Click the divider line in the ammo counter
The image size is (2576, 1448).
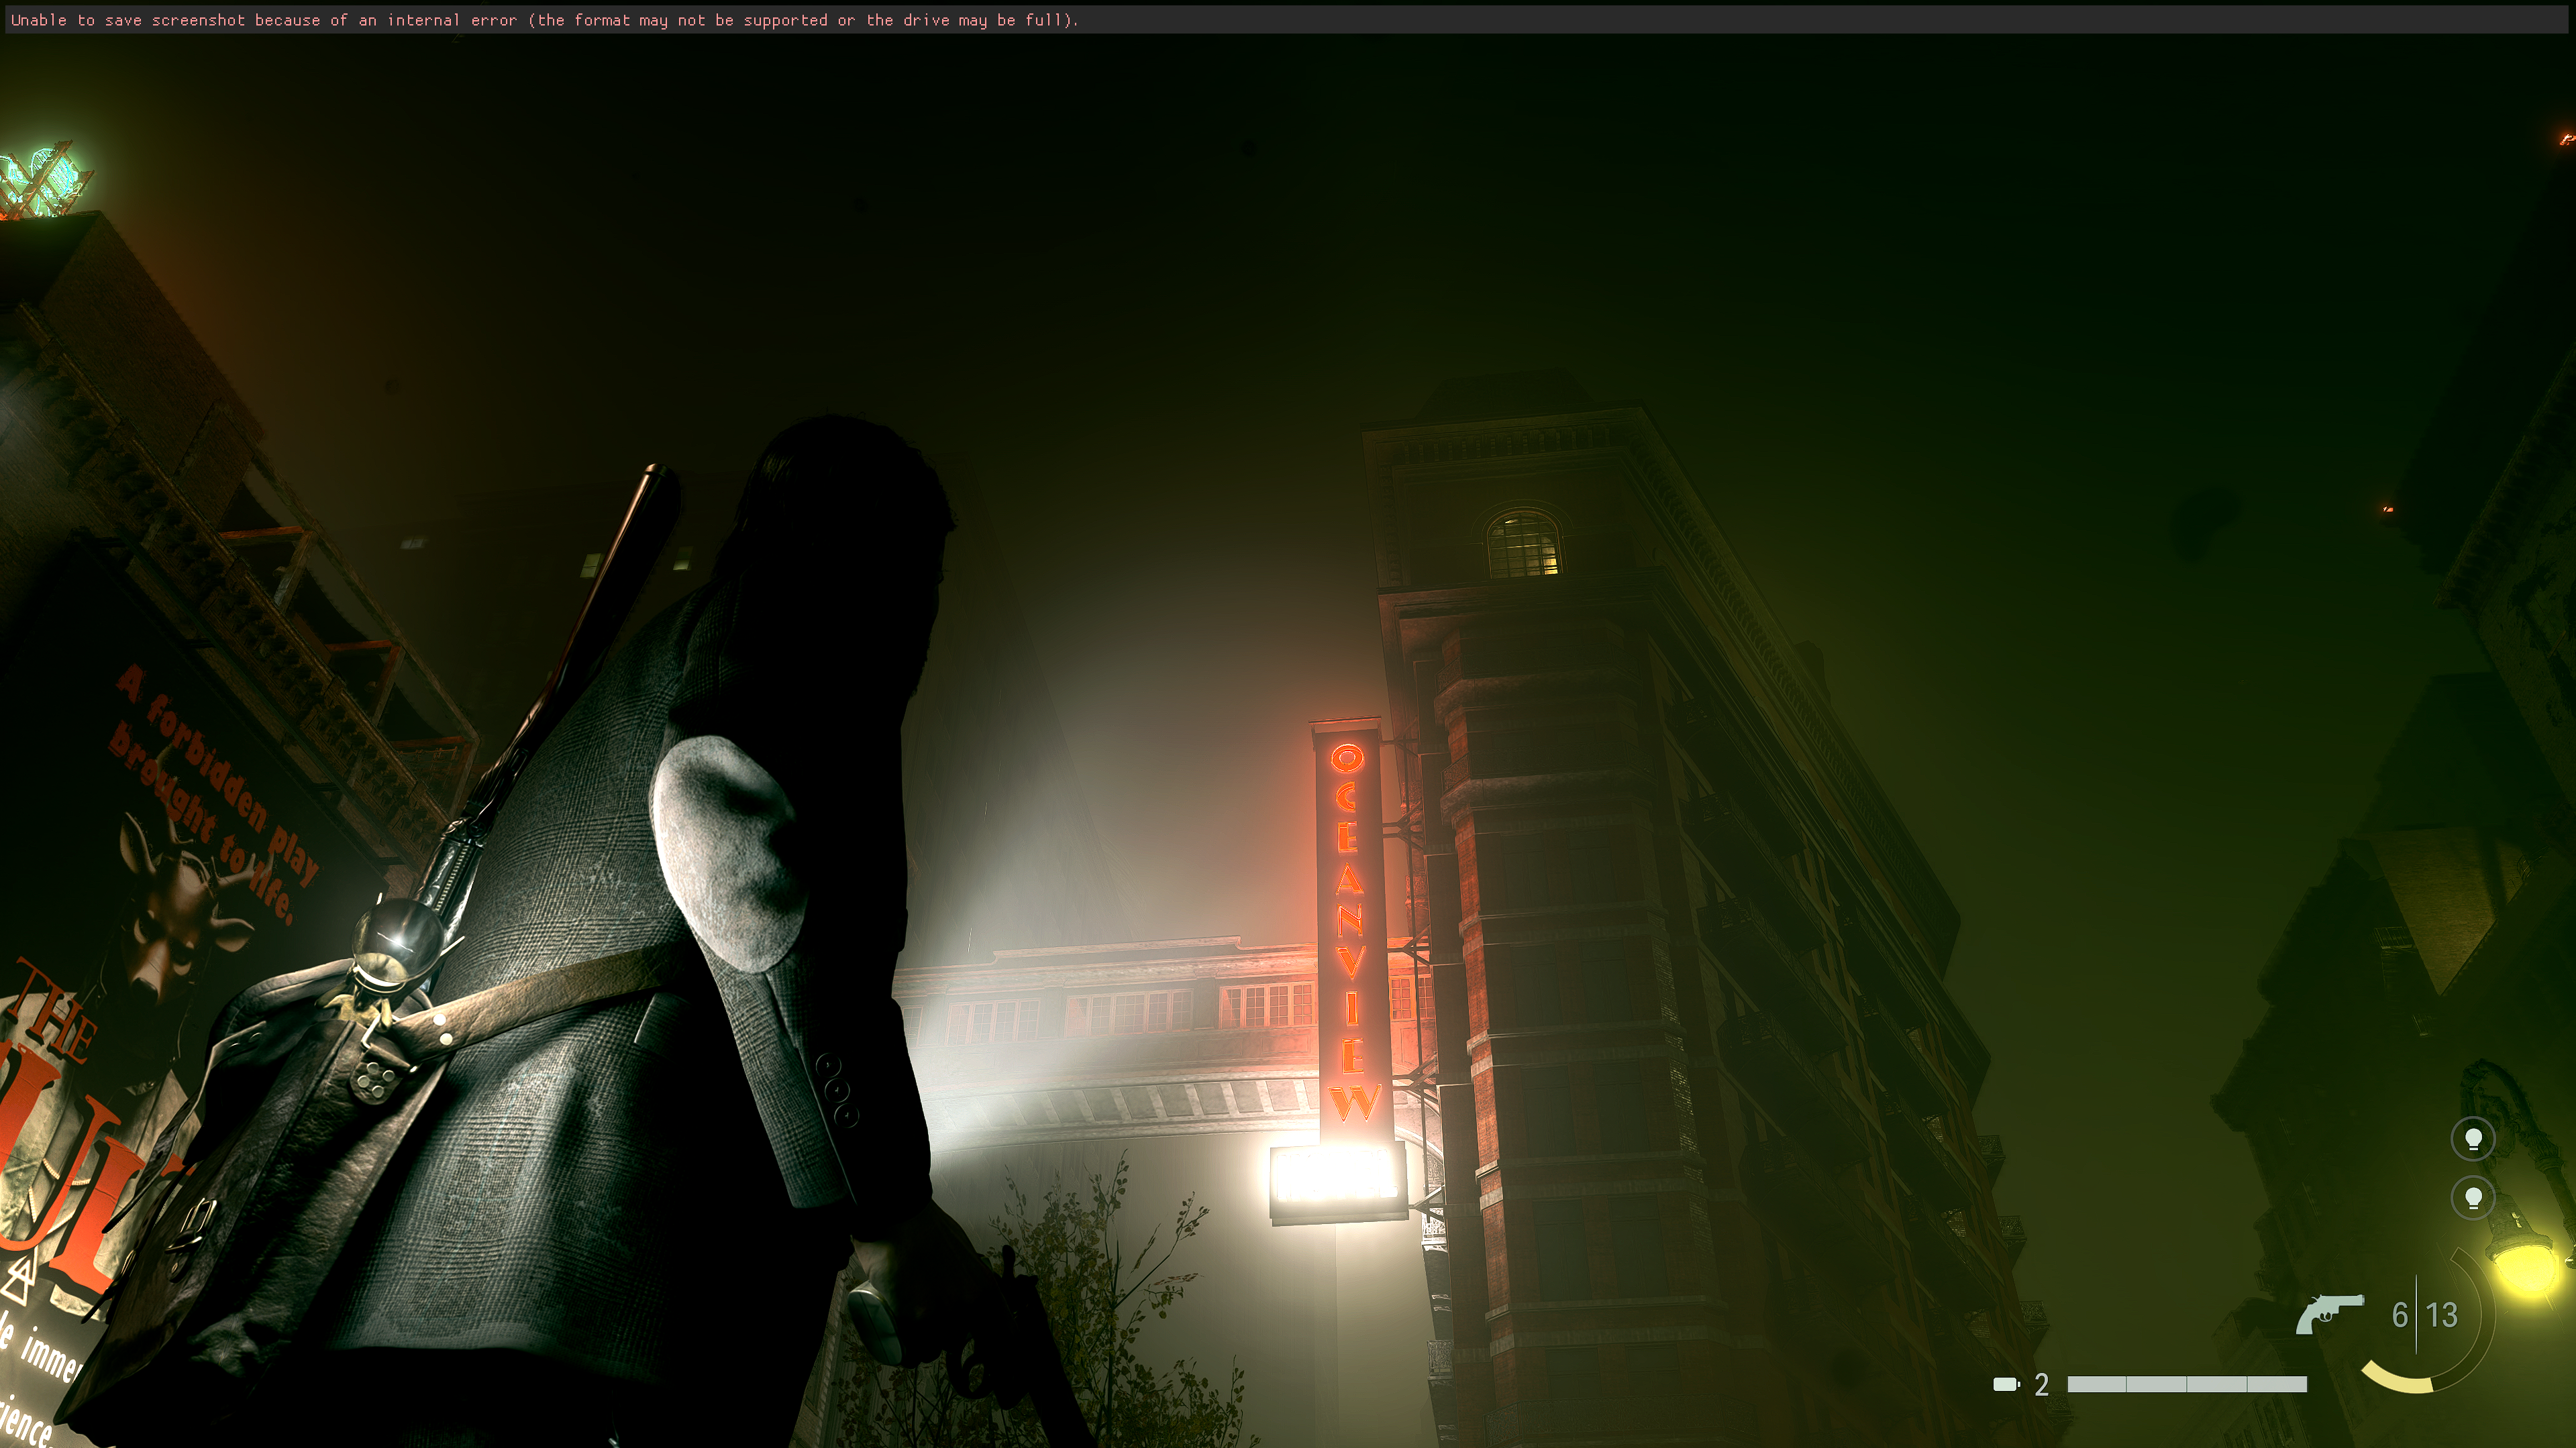pyautogui.click(x=2416, y=1313)
